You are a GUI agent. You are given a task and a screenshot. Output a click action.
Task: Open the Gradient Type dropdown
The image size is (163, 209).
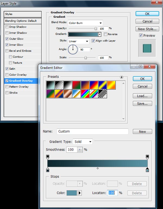[x=83, y=142]
